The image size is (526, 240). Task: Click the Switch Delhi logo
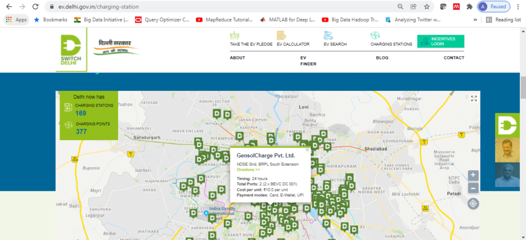[71, 49]
